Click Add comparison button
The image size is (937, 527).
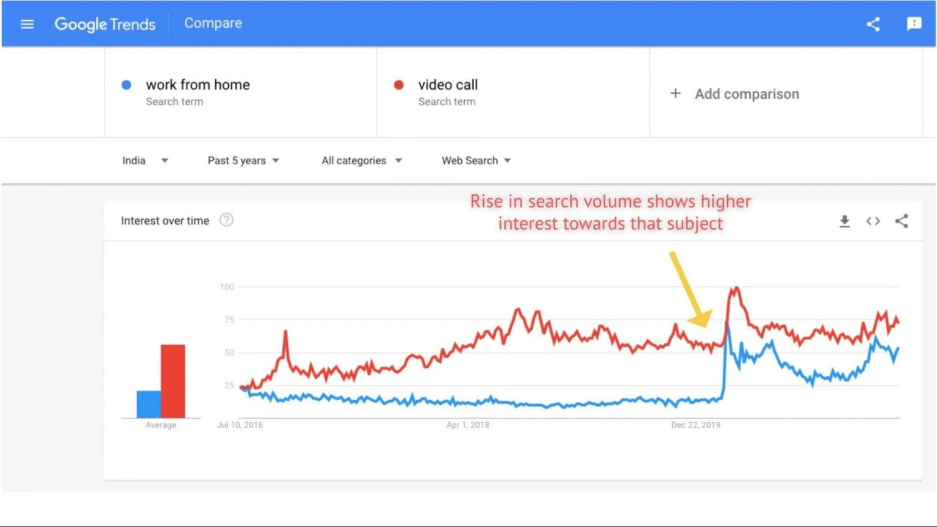coord(747,94)
